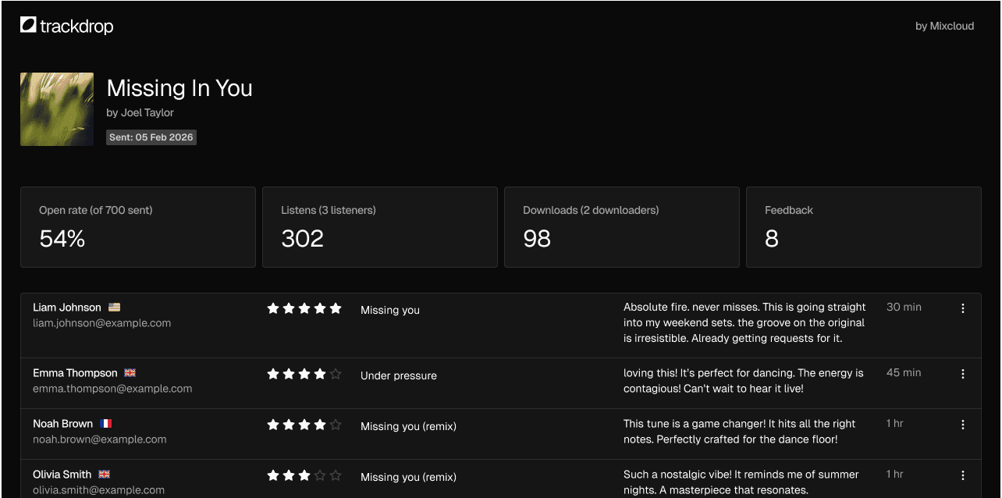The width and height of the screenshot is (1002, 498).
Task: Open the three-dot menu for Emma Thompson
Action: 963,374
